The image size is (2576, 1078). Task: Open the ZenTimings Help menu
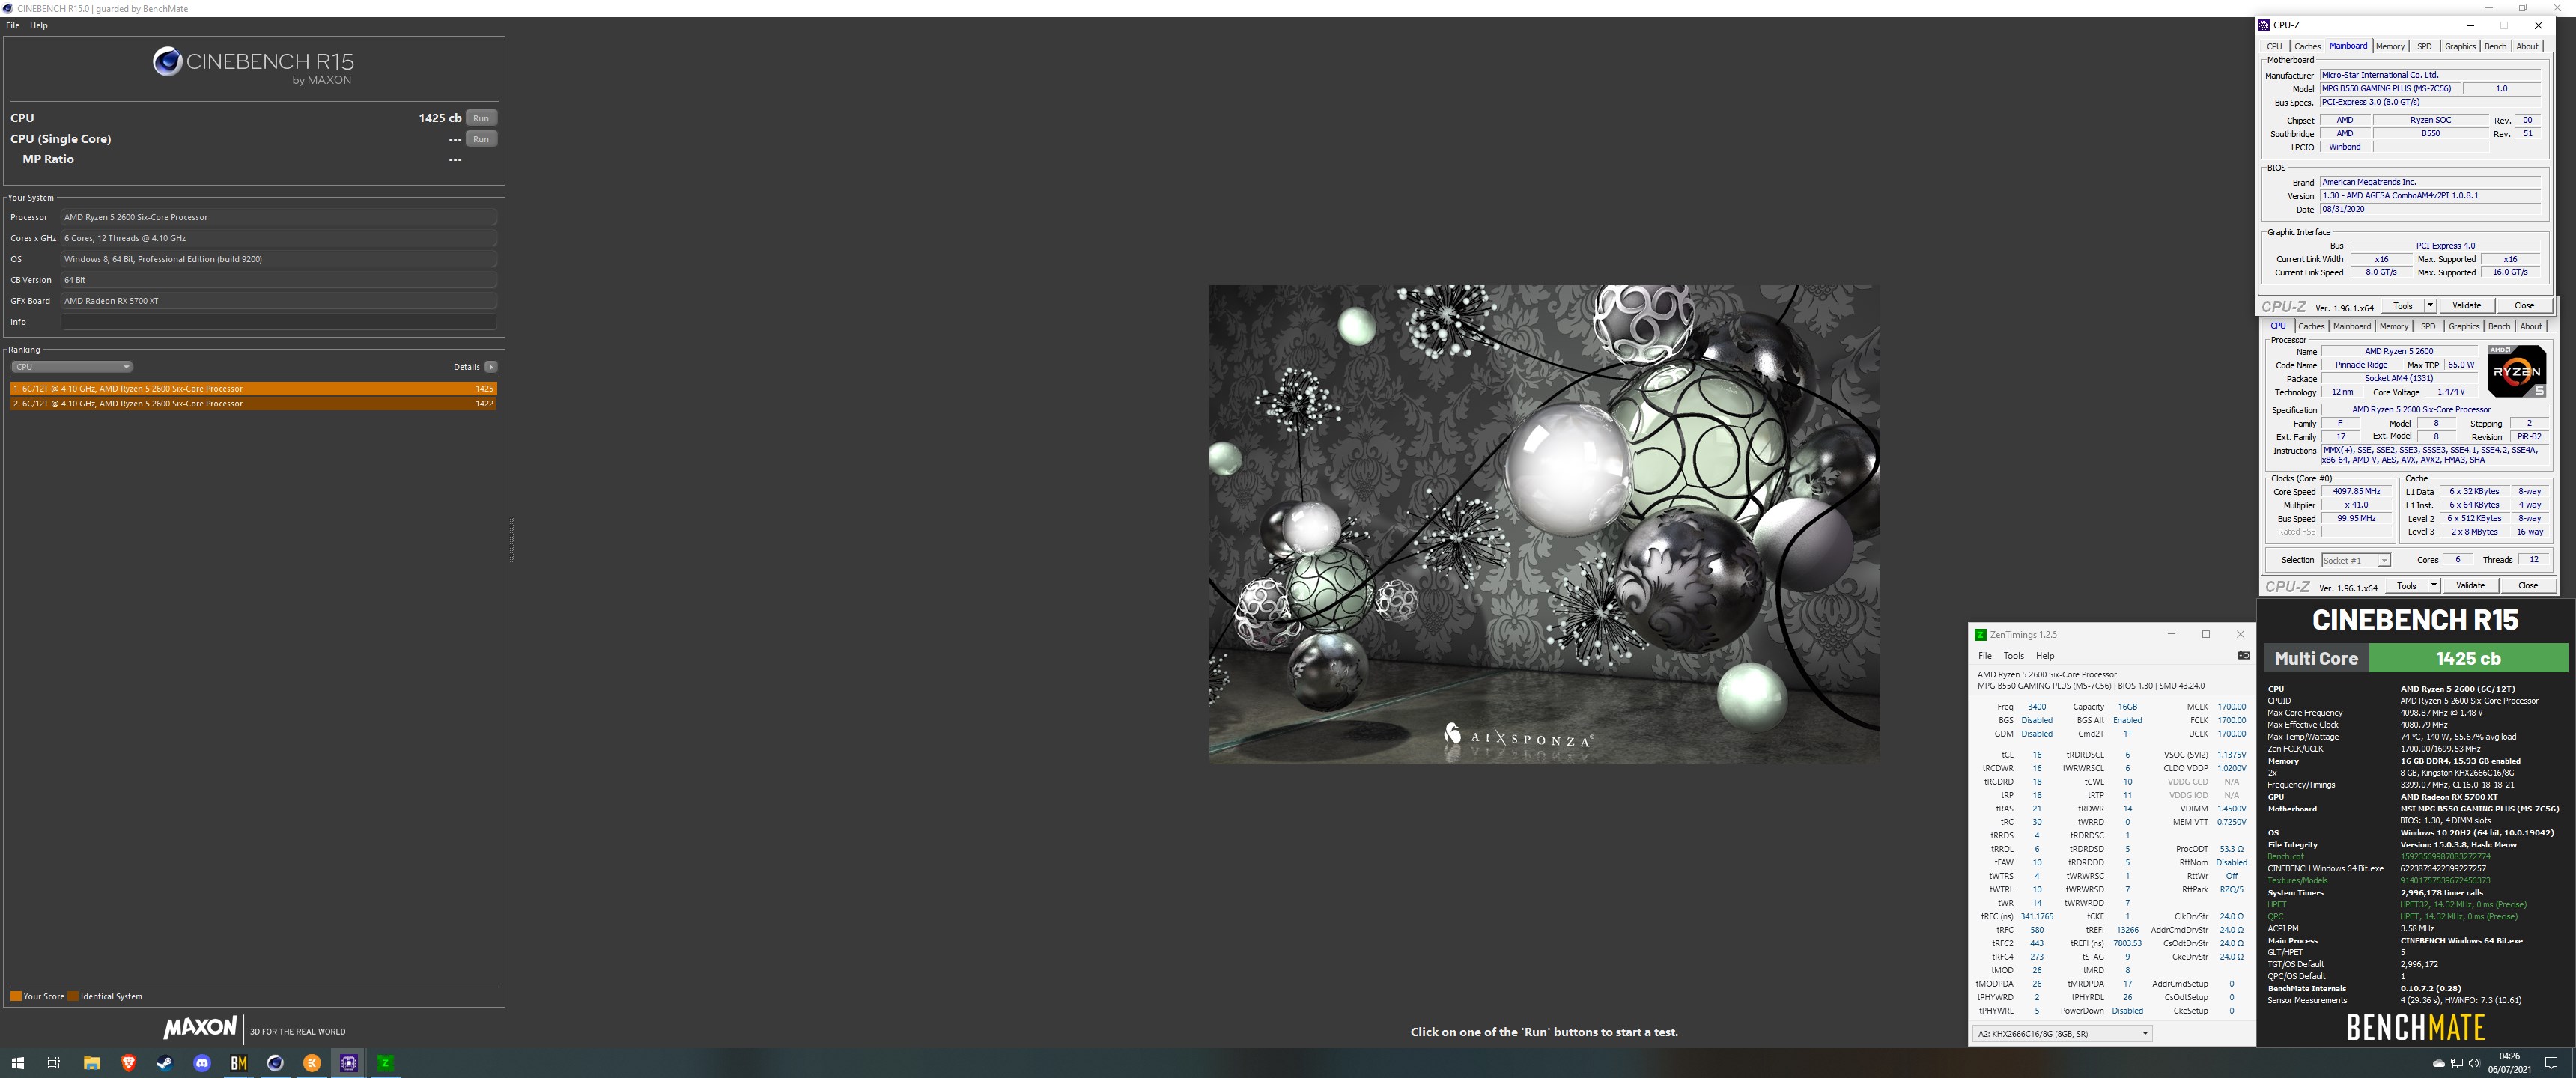point(2045,656)
